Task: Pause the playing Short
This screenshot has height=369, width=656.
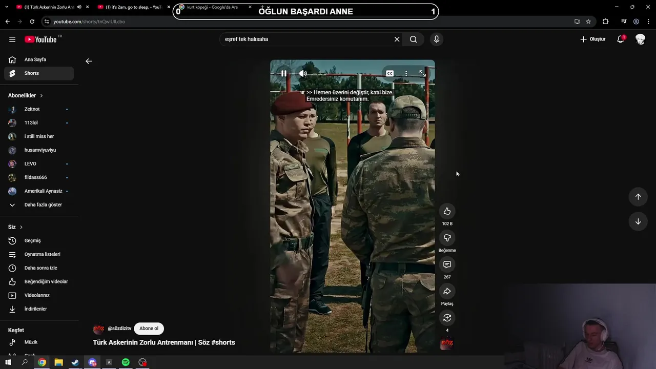Action: (283, 73)
